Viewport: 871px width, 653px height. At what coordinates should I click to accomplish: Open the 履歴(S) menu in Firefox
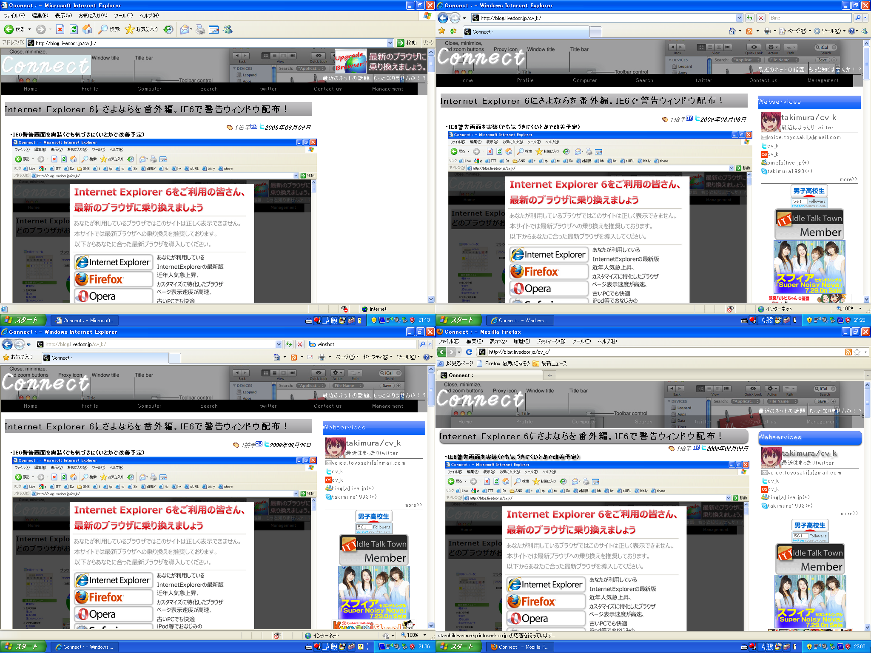pos(521,341)
